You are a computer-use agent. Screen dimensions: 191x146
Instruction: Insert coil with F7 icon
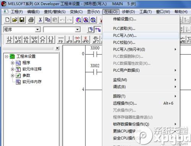(x=42, y=39)
